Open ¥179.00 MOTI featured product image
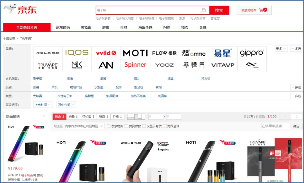Image resolution: width=304 pixels, height=183 pixels. click(26, 143)
